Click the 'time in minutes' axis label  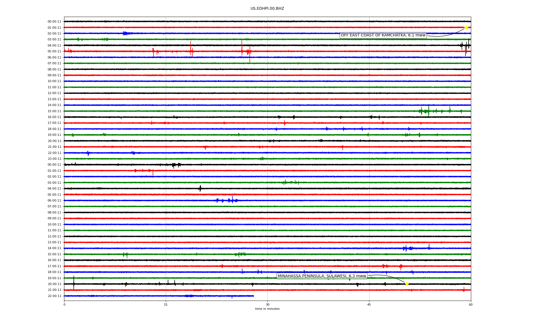(x=267, y=309)
